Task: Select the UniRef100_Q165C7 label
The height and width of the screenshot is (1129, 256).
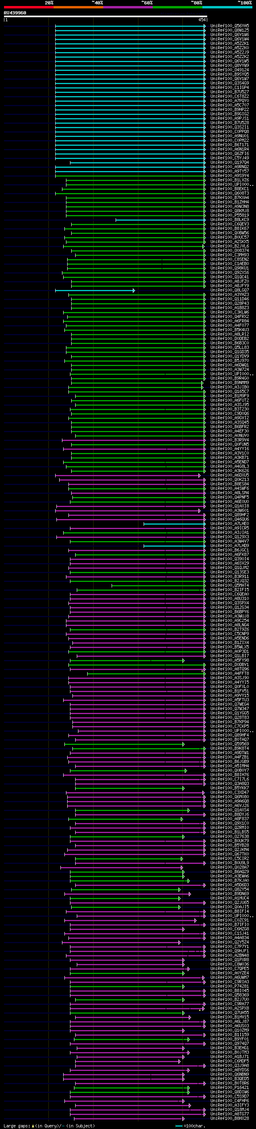Action: (230, 391)
